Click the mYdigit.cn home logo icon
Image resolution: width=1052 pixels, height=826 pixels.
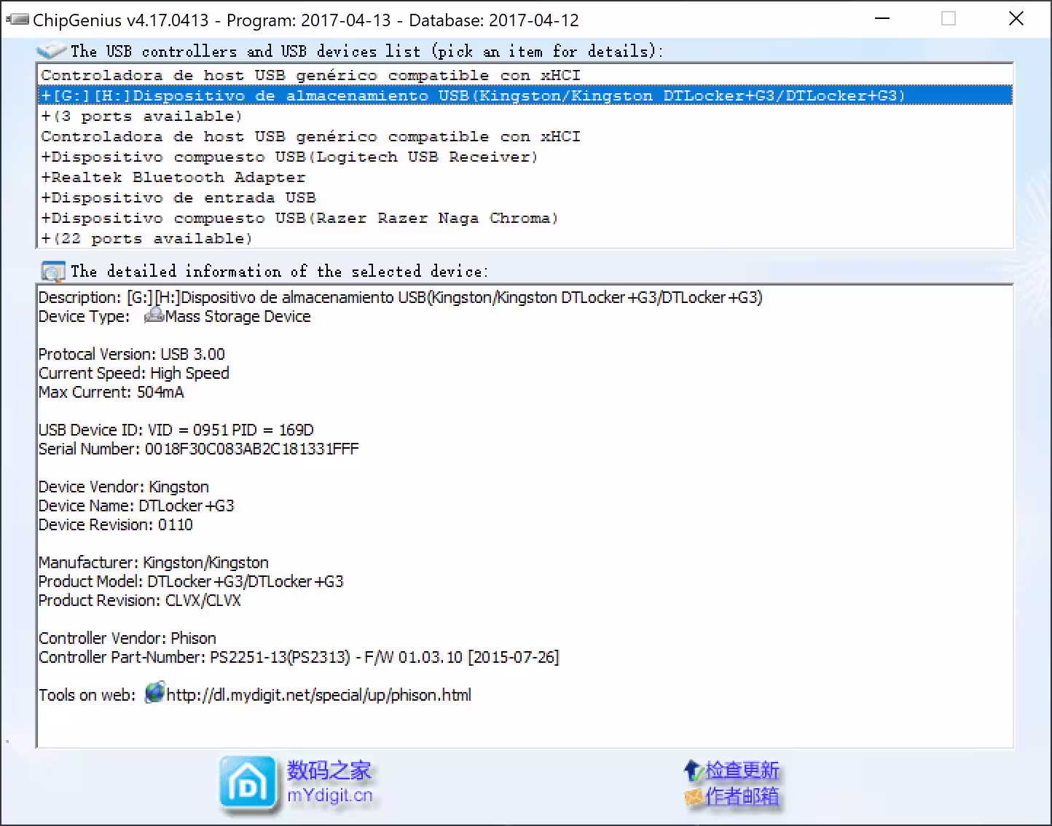(x=248, y=784)
